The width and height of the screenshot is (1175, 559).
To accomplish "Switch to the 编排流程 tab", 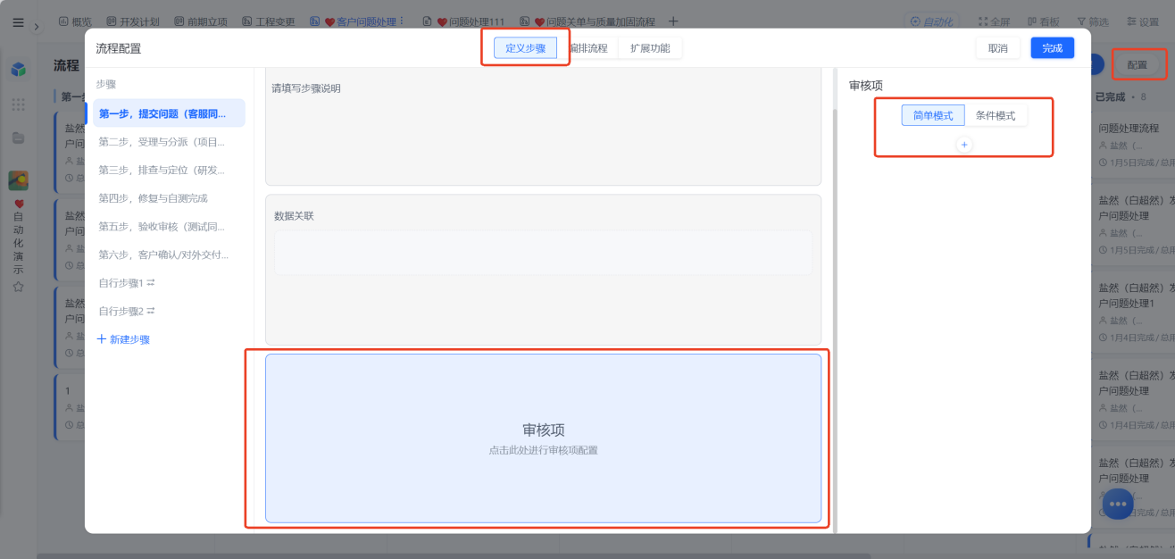I will pos(587,48).
